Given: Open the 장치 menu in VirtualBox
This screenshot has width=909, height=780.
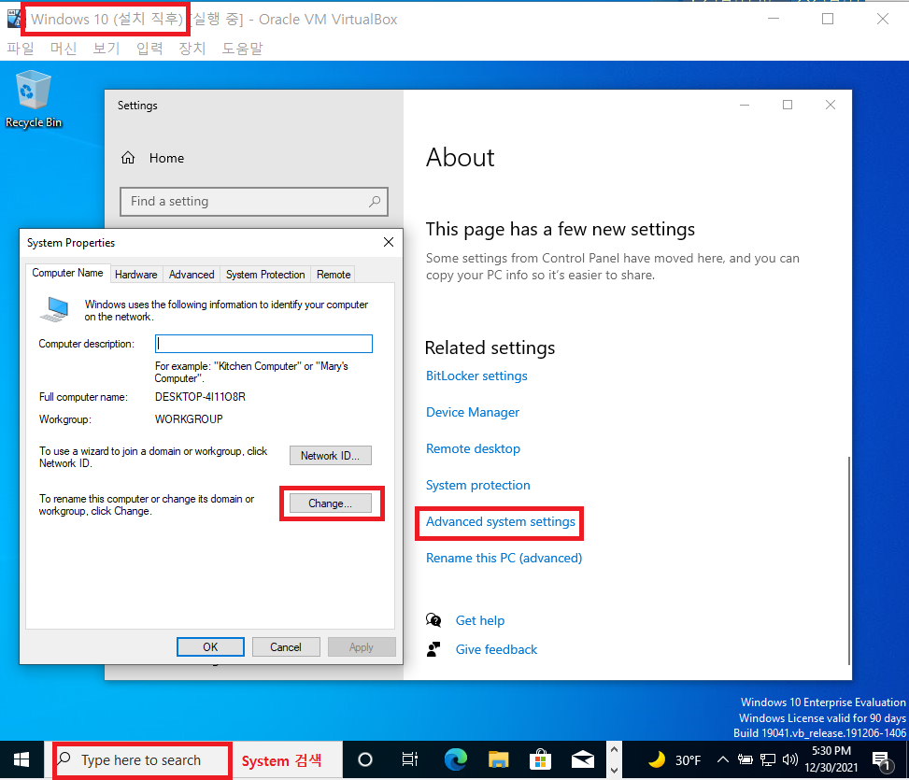Looking at the screenshot, I should (x=192, y=48).
